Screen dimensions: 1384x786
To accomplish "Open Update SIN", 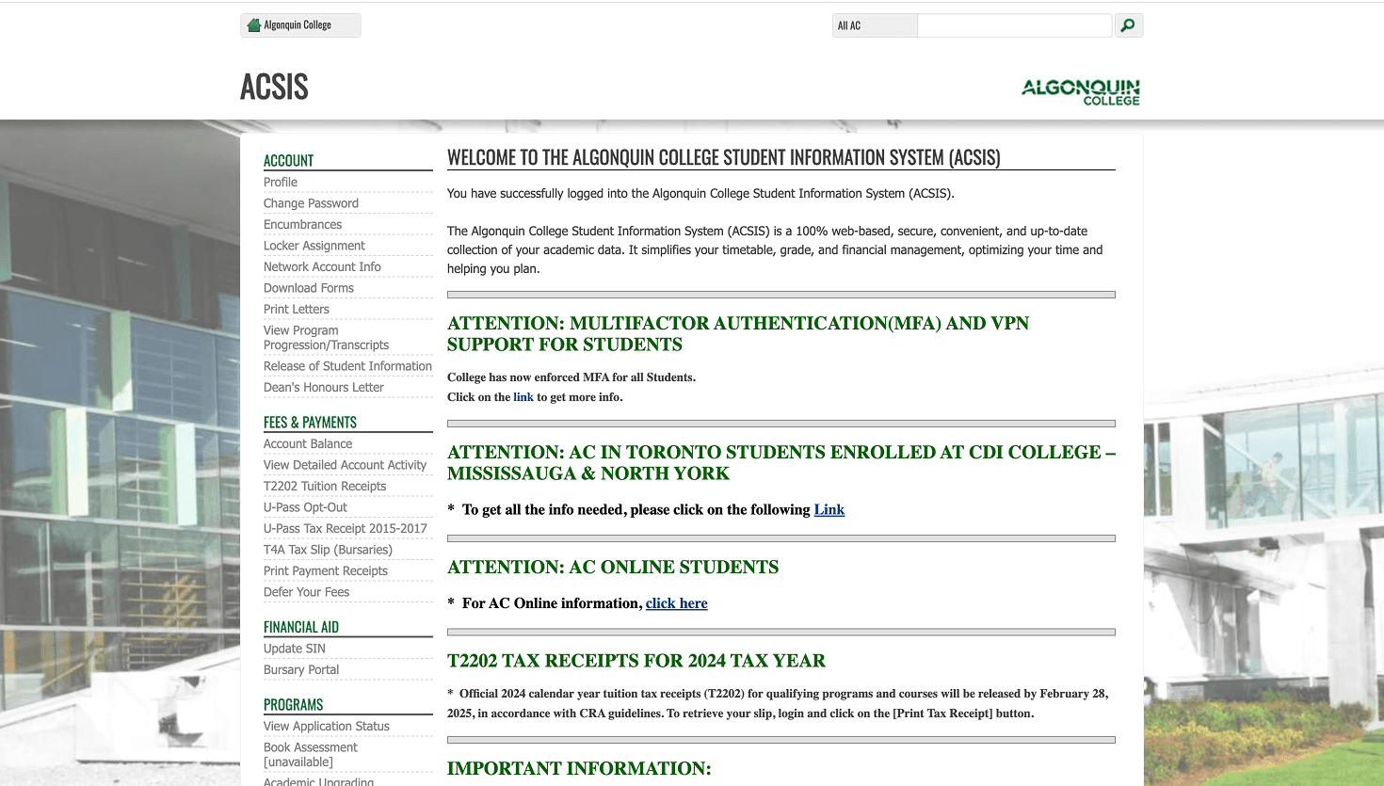I will tap(295, 649).
